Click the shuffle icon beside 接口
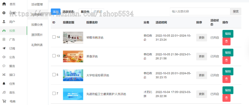The image size is (249, 105). pyautogui.click(x=4, y=75)
